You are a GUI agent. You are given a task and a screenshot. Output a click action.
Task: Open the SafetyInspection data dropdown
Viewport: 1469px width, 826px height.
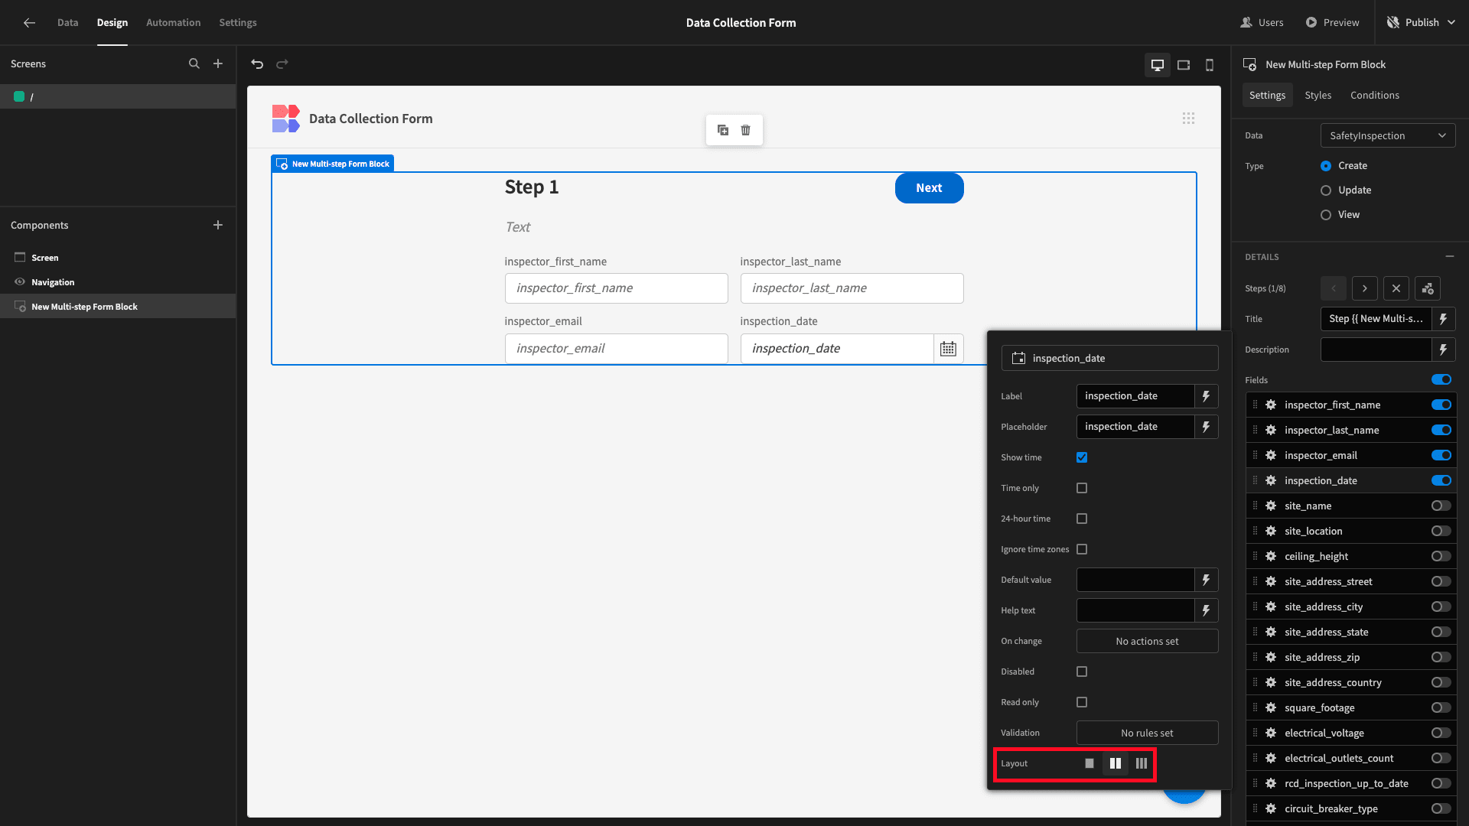coord(1388,135)
